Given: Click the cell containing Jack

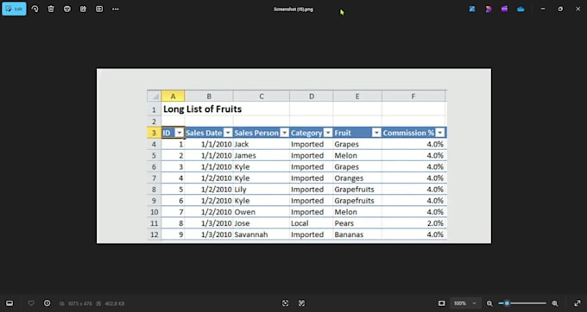Looking at the screenshot, I should [262, 144].
